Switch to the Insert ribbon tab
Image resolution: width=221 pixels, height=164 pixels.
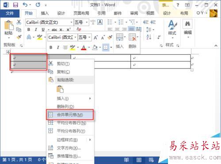click(x=45, y=13)
